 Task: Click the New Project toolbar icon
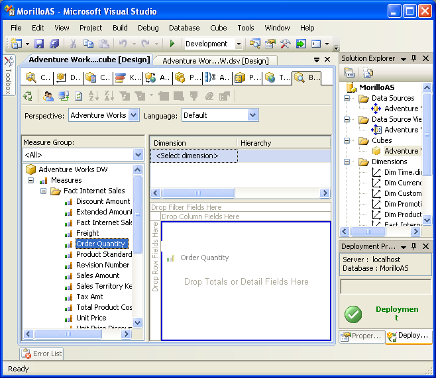click(17, 44)
